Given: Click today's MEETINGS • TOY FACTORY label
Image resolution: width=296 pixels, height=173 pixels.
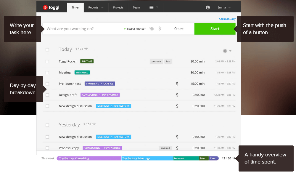Looking at the screenshot, I should (x=113, y=106).
